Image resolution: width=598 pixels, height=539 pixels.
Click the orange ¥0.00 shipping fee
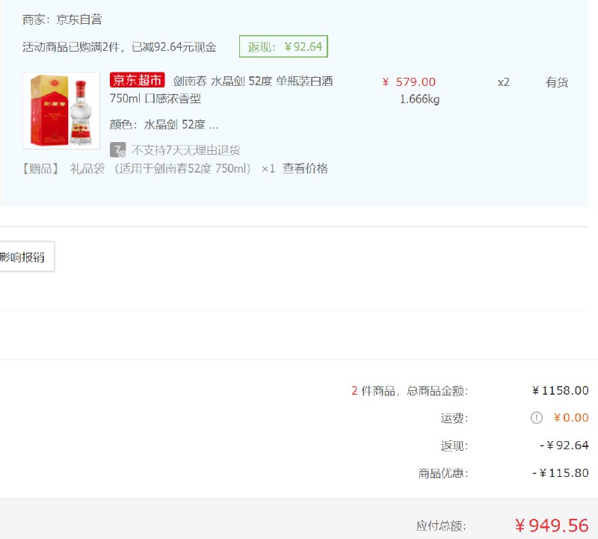pyautogui.click(x=571, y=418)
